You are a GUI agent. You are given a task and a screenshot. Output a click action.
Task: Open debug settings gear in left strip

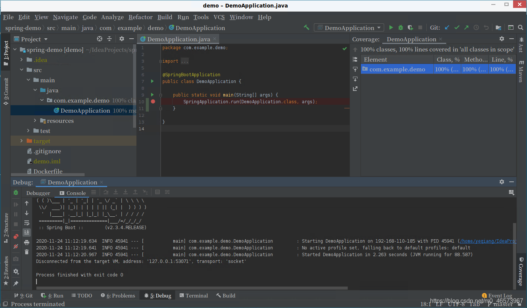(16, 271)
